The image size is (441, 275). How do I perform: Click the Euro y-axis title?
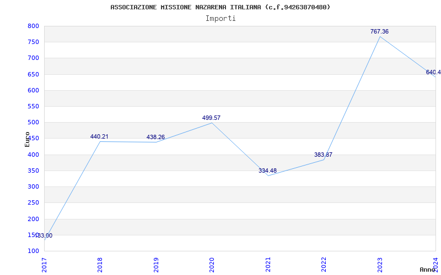pyautogui.click(x=27, y=139)
